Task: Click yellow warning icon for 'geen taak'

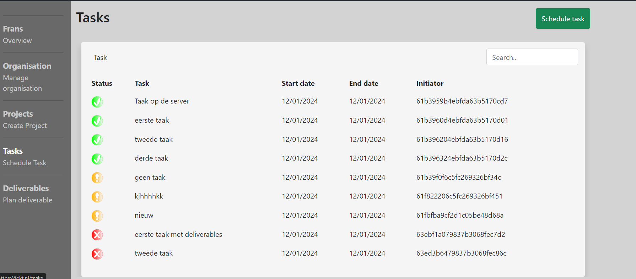Action: (x=97, y=178)
